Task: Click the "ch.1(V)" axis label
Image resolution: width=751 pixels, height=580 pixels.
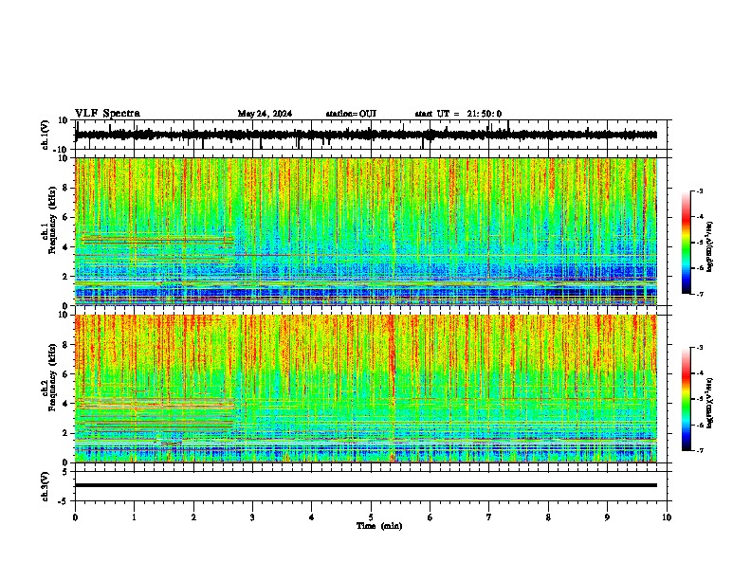Action: [x=46, y=135]
